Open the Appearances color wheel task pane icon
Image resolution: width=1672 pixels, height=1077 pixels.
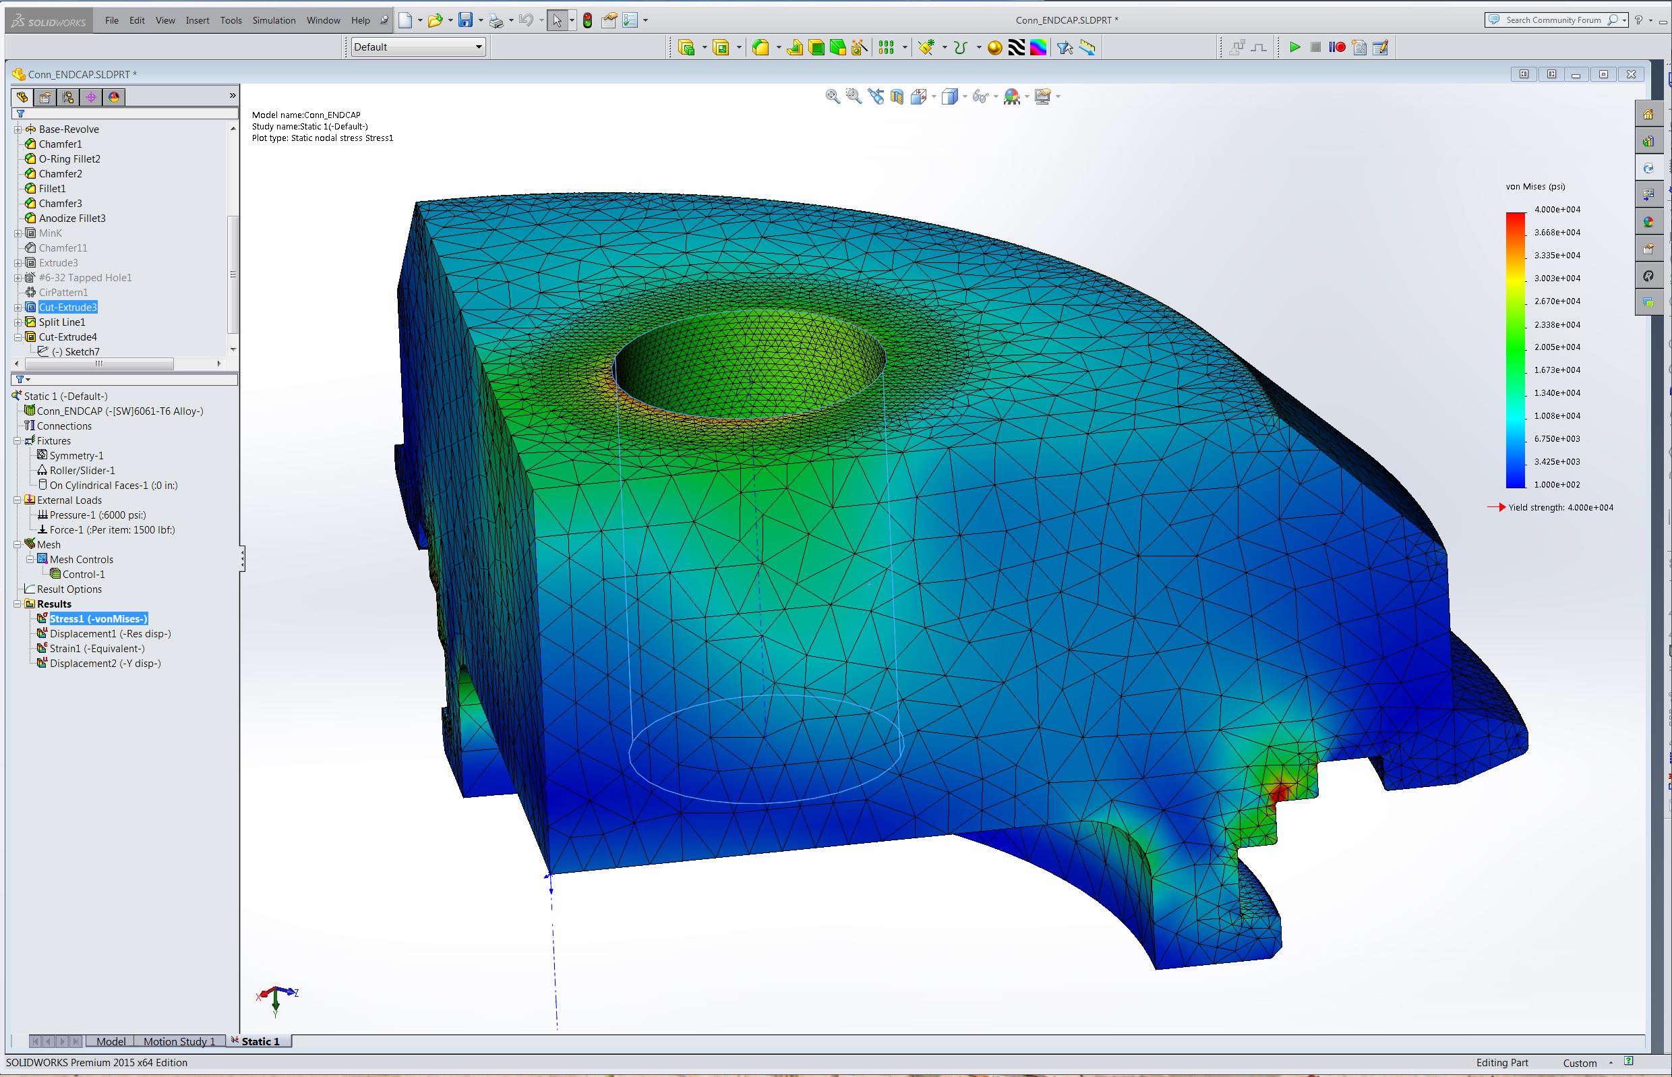coord(1648,222)
